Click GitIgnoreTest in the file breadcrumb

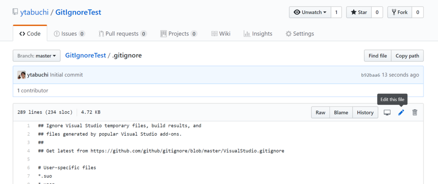pos(86,55)
